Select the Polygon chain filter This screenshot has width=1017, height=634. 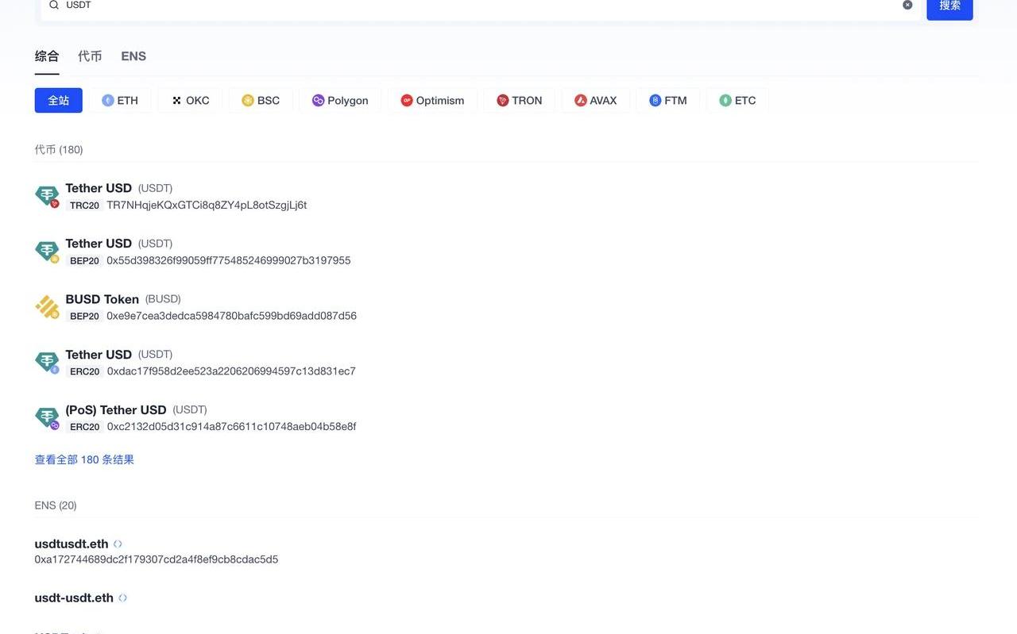click(x=340, y=101)
